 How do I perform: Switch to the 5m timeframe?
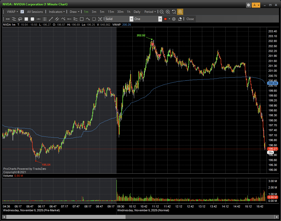point(102,12)
